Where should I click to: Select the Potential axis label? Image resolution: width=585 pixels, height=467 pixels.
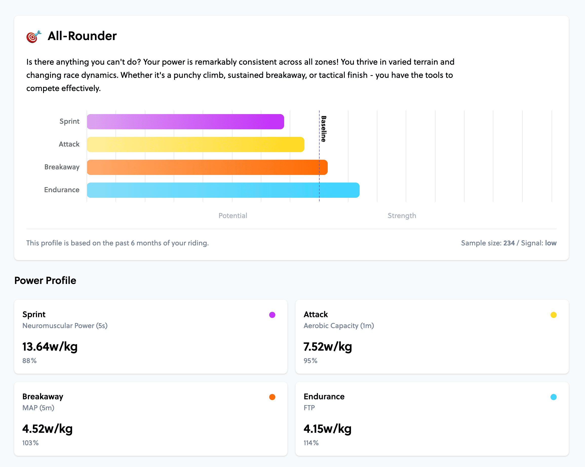point(233,215)
